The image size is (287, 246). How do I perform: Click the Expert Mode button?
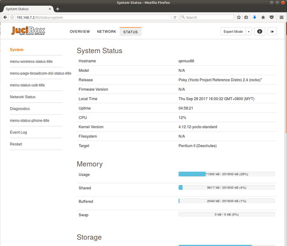click(233, 32)
